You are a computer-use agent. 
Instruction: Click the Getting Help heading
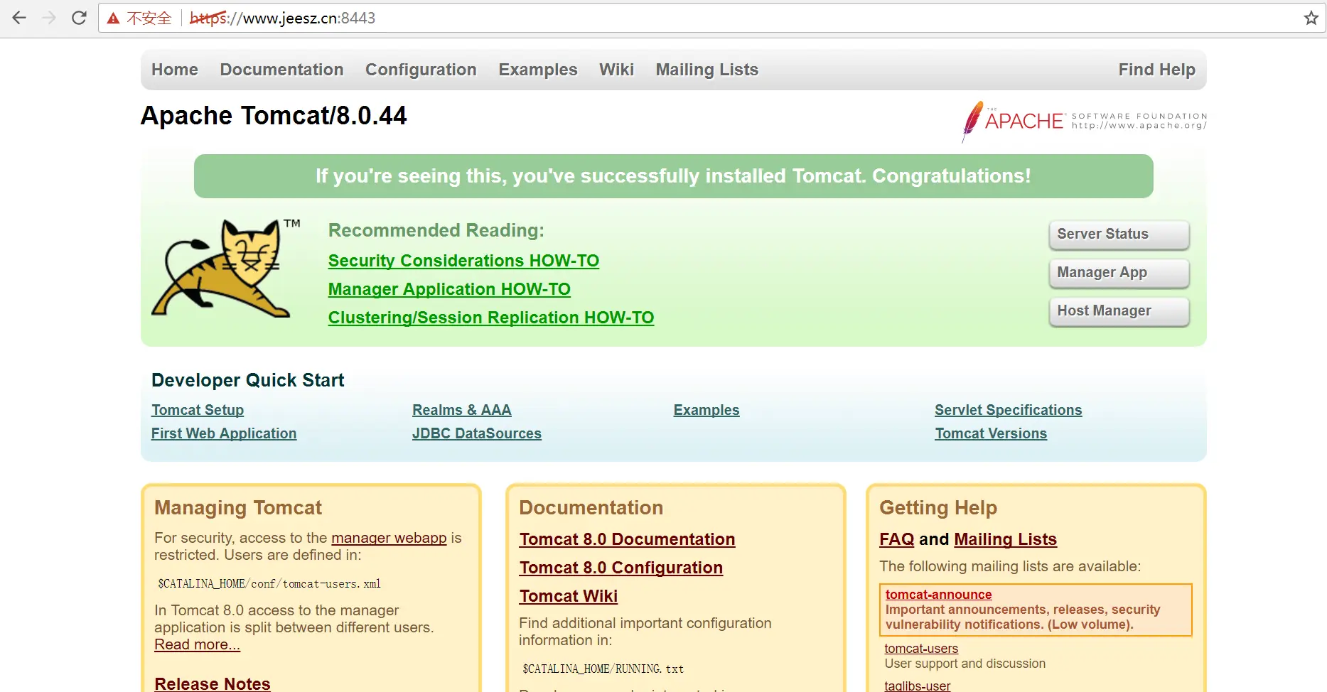[x=938, y=507]
